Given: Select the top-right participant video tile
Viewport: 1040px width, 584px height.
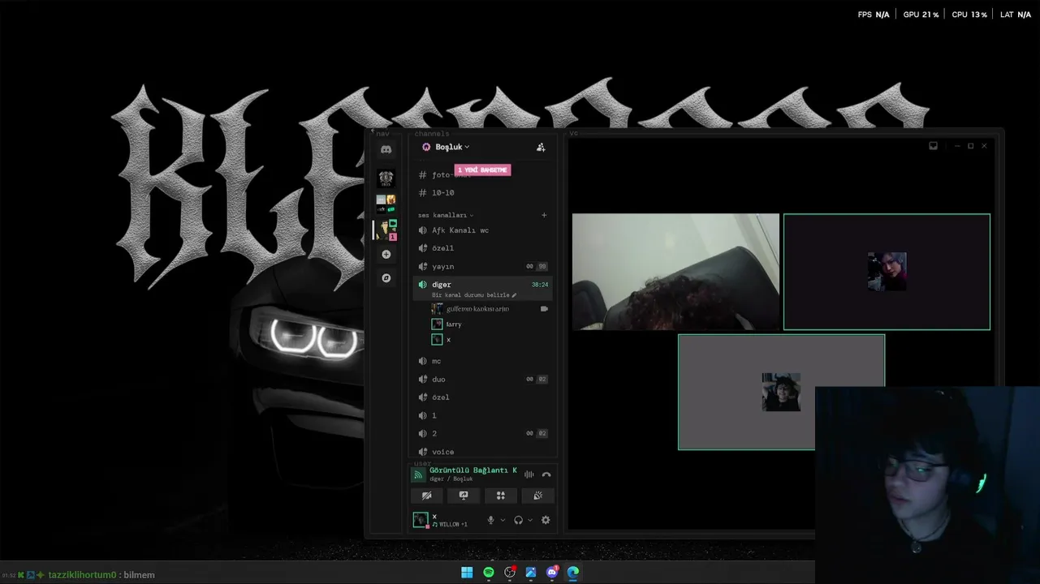Looking at the screenshot, I should click(x=887, y=272).
